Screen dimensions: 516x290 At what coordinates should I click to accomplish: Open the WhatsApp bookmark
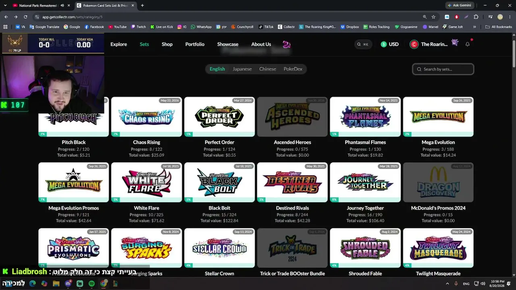point(201,27)
